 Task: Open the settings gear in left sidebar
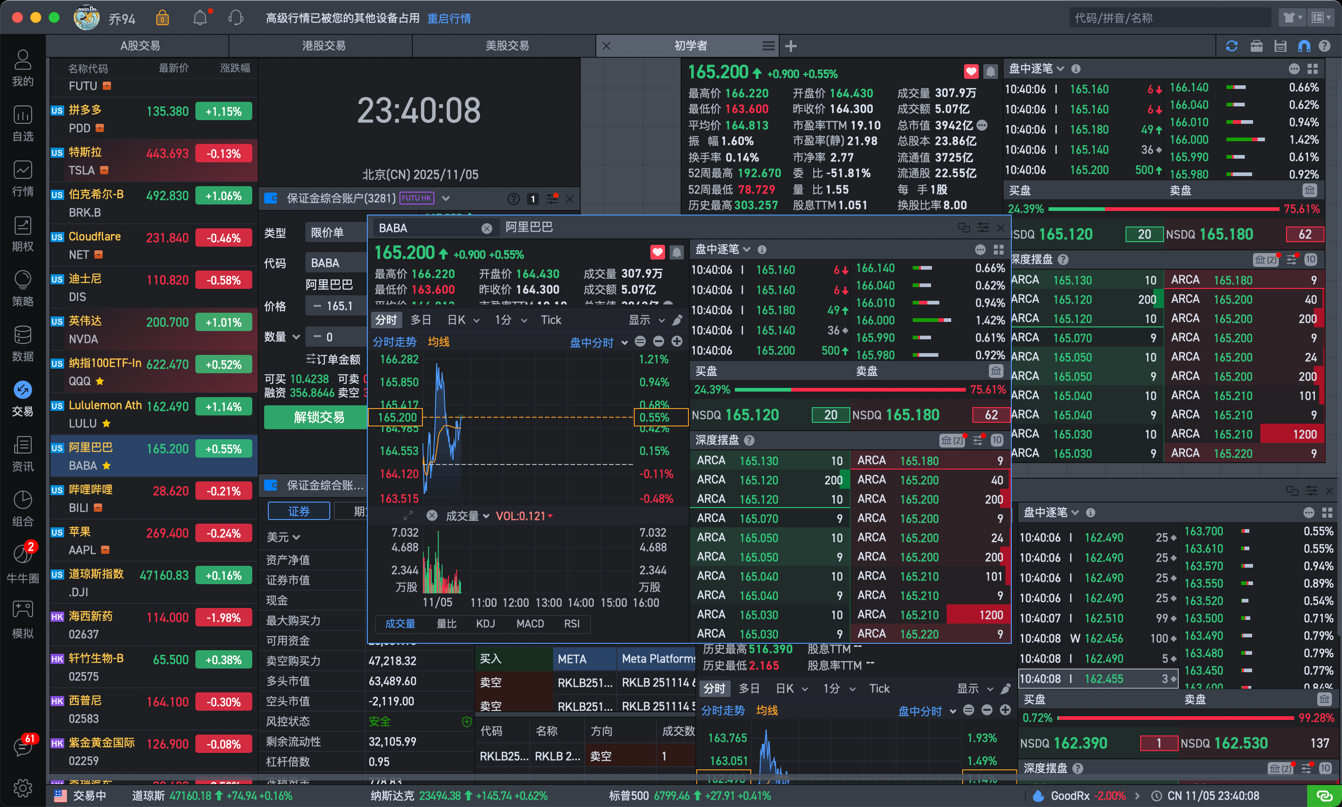[22, 787]
